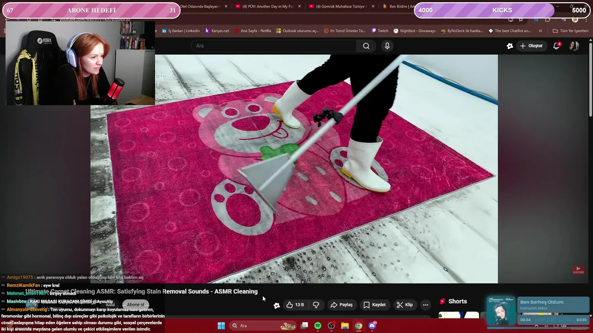Click the sparkle icon next to Oluştur
The image size is (593, 333).
point(510,46)
